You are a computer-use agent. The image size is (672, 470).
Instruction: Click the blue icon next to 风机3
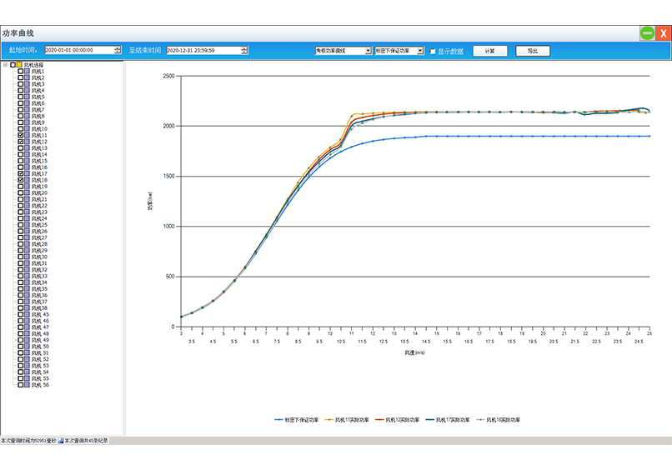(x=27, y=84)
